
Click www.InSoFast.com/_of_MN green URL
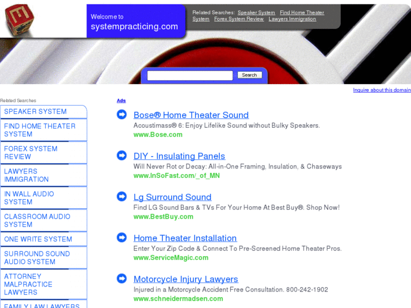coord(176,176)
